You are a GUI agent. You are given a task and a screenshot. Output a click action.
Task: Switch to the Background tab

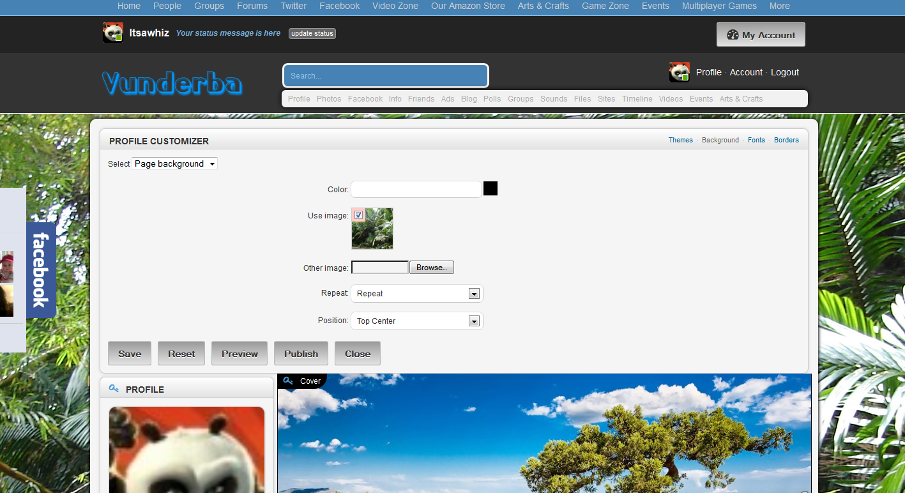pyautogui.click(x=720, y=140)
